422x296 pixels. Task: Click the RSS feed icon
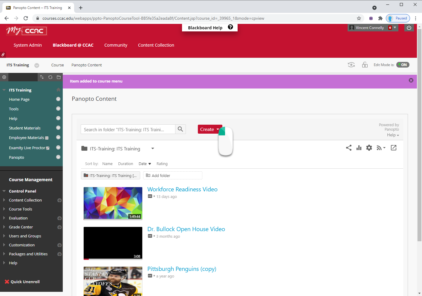[x=379, y=147]
